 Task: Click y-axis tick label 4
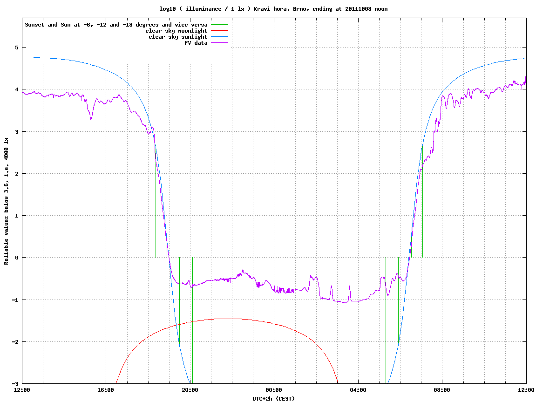[x=17, y=89]
